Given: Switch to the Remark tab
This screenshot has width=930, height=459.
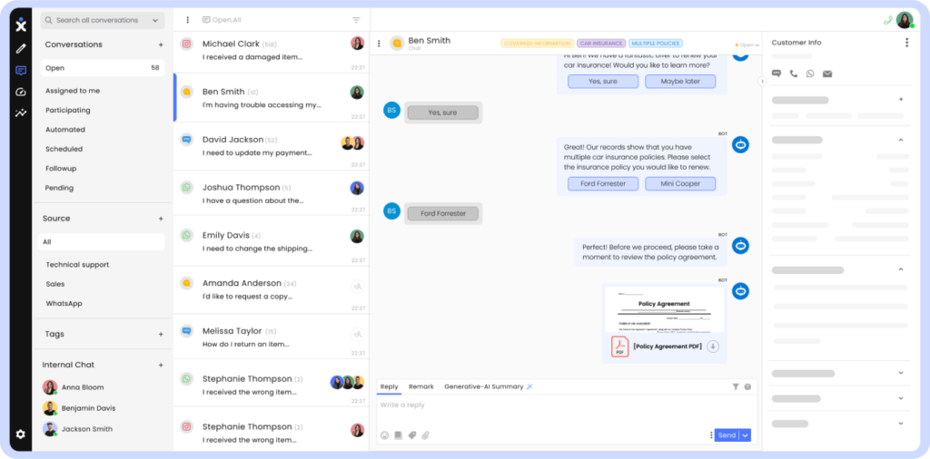Looking at the screenshot, I should 421,386.
